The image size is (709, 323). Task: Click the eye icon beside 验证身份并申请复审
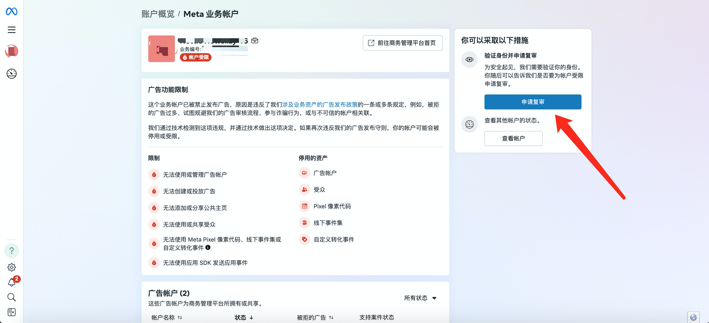(470, 60)
